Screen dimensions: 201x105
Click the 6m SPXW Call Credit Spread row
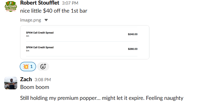[82, 49]
